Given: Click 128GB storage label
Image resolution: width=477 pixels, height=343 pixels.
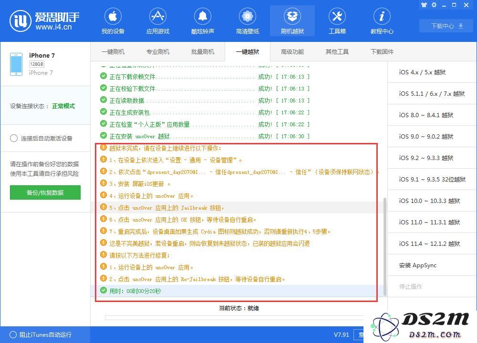Looking at the screenshot, I should point(37,64).
